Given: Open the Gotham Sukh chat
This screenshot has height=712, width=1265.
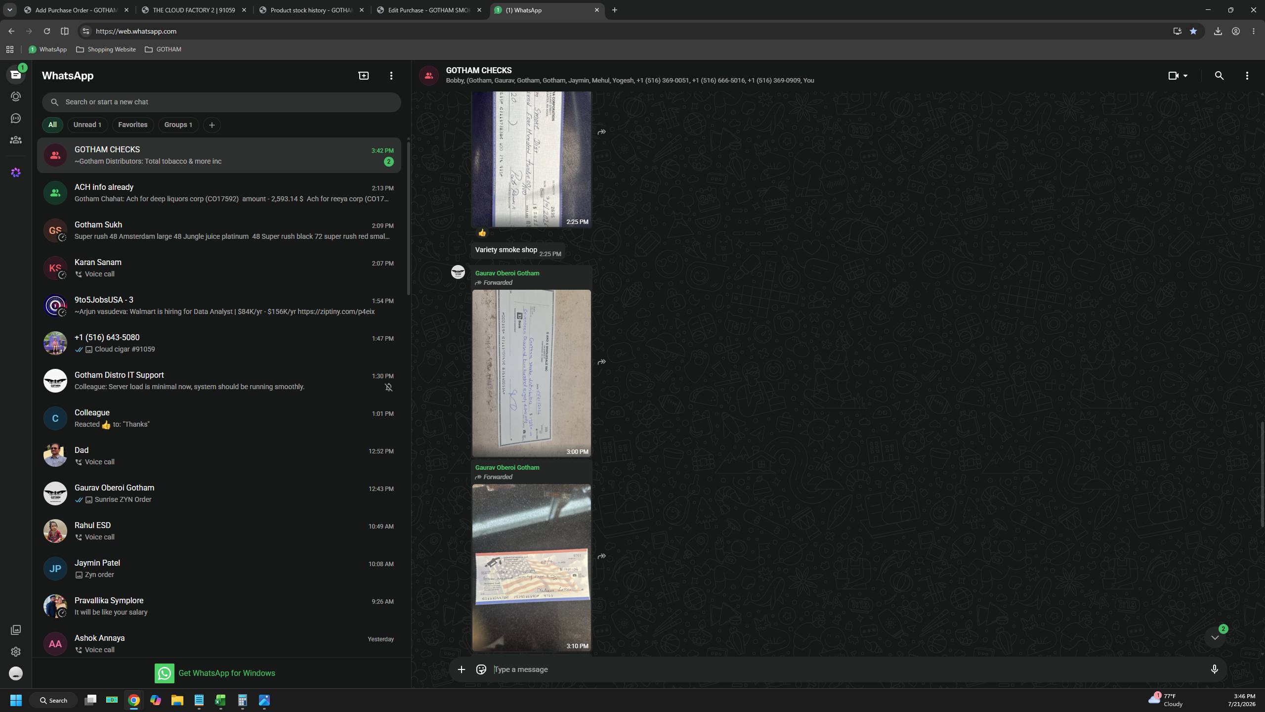Looking at the screenshot, I should click(219, 230).
